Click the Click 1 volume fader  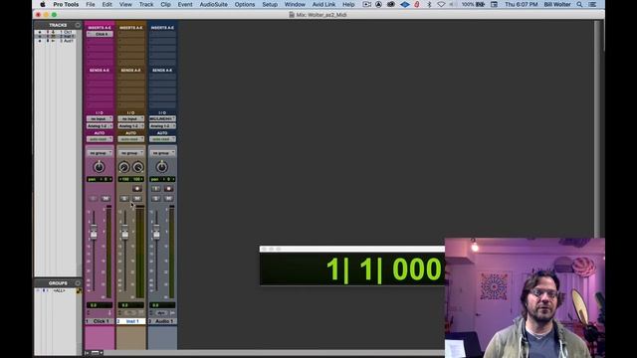94,232
